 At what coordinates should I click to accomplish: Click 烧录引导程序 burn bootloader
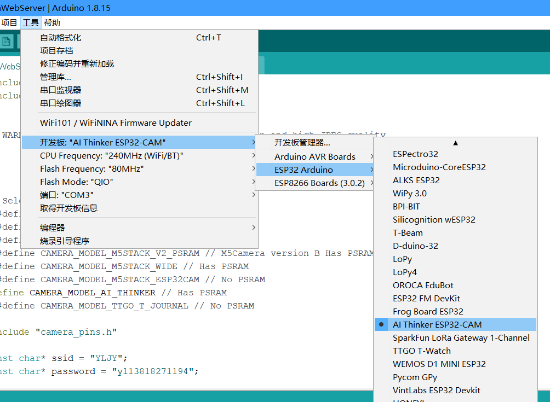coord(140,241)
